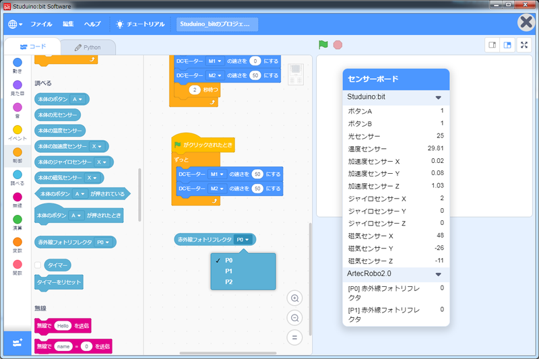
Task: Edit the 2 秒待つ value field
Action: click(195, 90)
